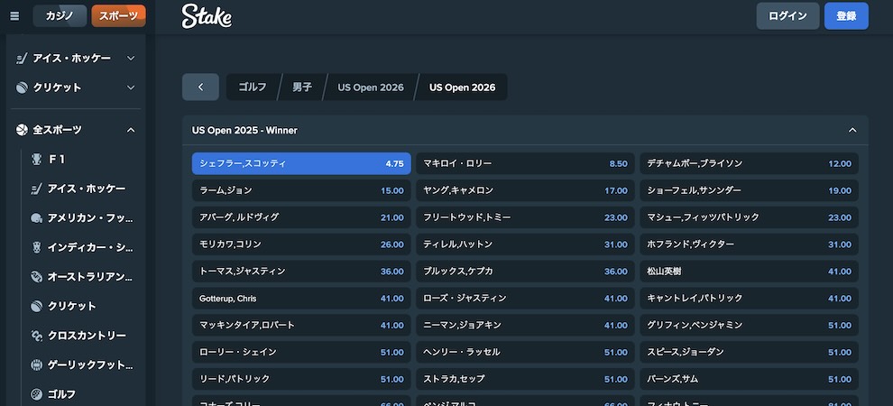Click the ログイン button
This screenshot has height=406, width=893.
point(787,16)
